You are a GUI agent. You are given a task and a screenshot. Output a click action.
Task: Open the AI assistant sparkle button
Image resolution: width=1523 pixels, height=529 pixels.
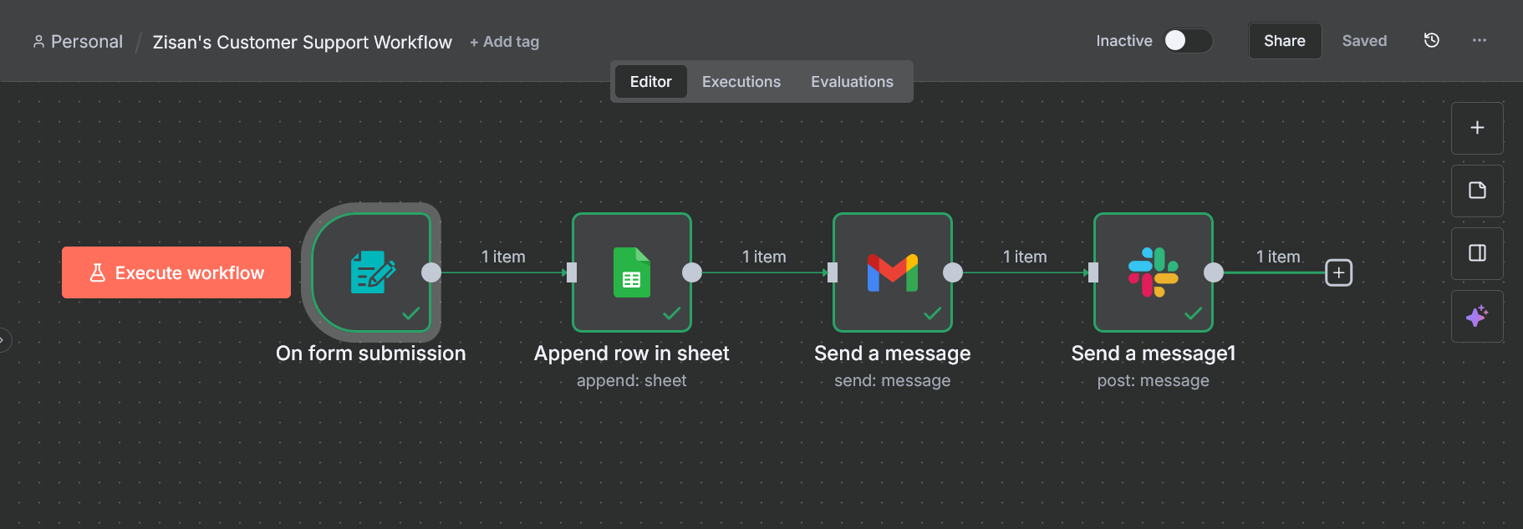[1477, 316]
